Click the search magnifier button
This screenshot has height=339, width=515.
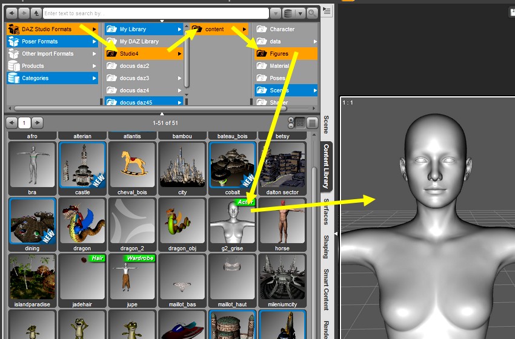click(x=313, y=13)
